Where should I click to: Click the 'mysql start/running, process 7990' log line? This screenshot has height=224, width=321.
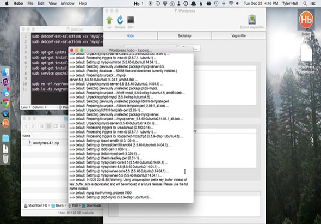coord(101,193)
